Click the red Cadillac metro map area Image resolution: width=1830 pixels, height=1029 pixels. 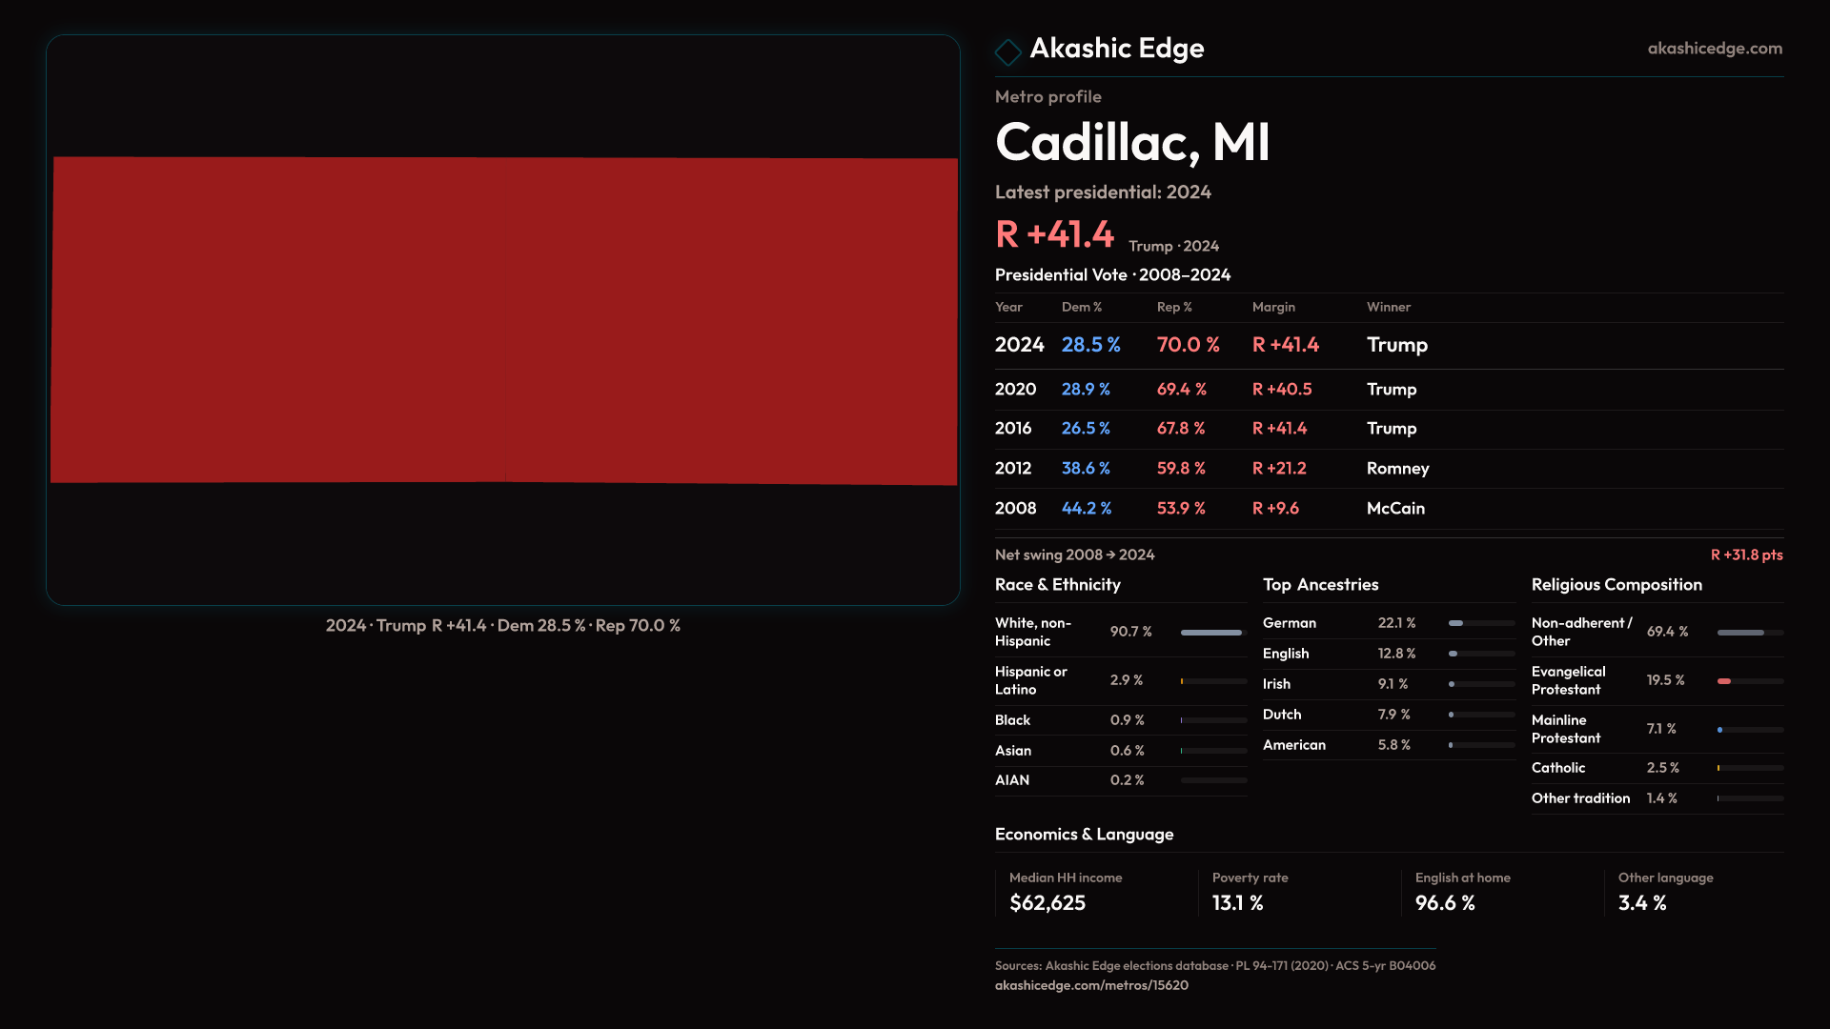tap(503, 320)
